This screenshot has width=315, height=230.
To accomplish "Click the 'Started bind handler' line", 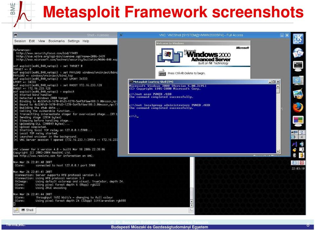I will point(32,95).
